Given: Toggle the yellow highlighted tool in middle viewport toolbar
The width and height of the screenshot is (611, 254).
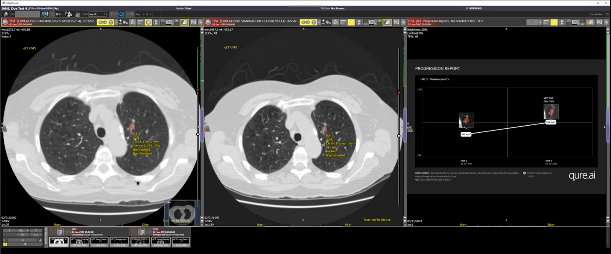Looking at the screenshot, I should (x=351, y=22).
